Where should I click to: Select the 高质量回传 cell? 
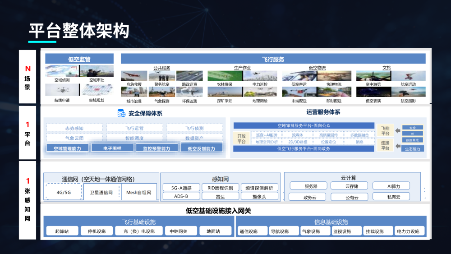click(x=328, y=135)
